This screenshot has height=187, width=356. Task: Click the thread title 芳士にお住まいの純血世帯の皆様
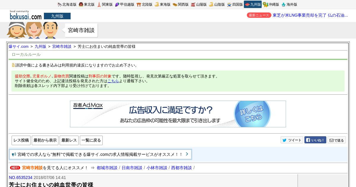[x=51, y=185]
